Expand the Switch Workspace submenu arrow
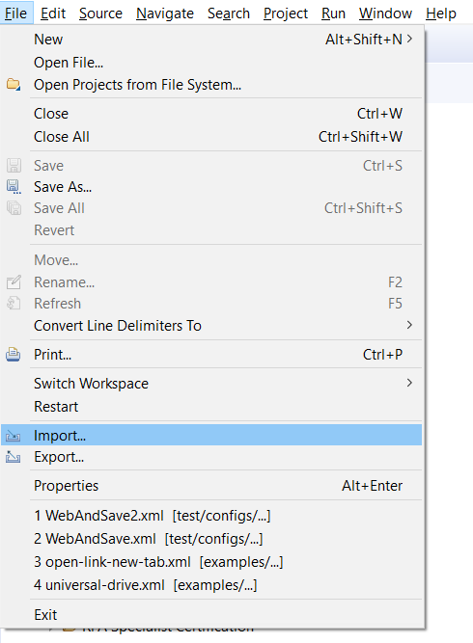The image size is (473, 643). point(409,383)
